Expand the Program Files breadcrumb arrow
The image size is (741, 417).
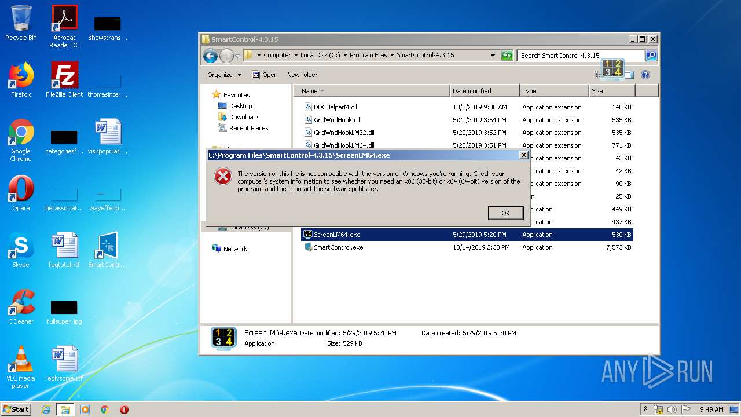(x=392, y=56)
